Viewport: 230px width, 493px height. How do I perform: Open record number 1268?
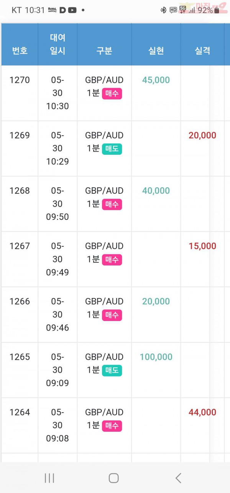[x=20, y=191]
